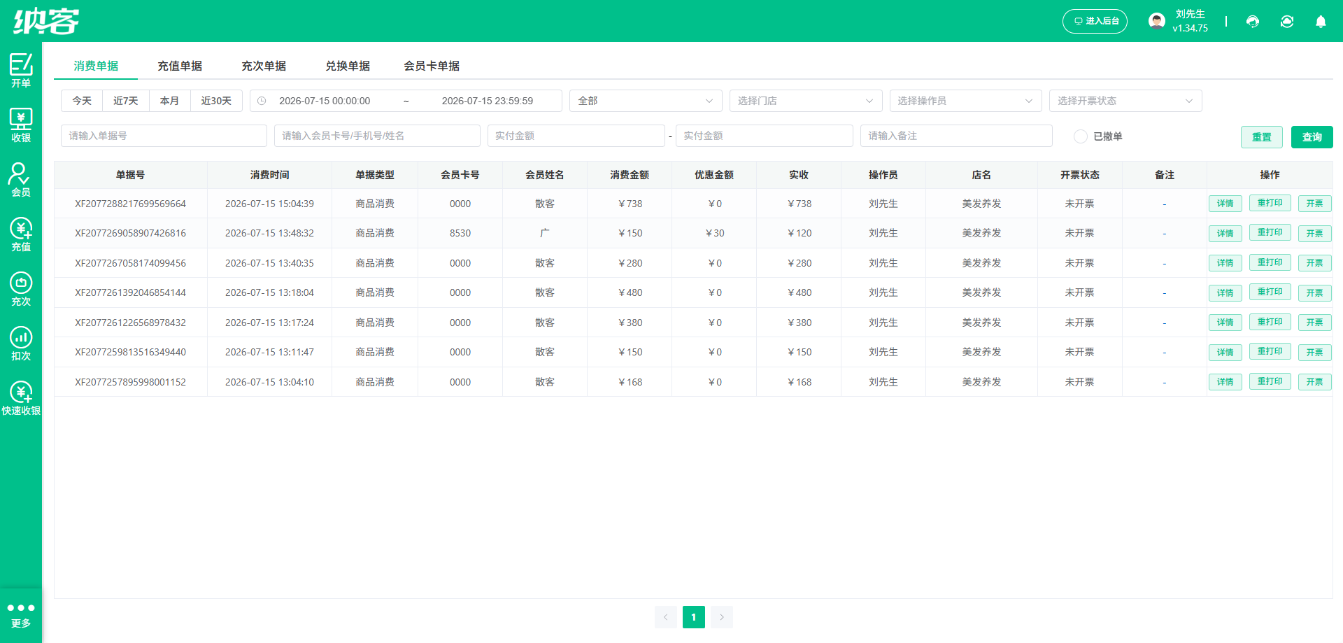
Task: Open 快速收银 quick cashier icon
Action: pyautogui.click(x=21, y=397)
